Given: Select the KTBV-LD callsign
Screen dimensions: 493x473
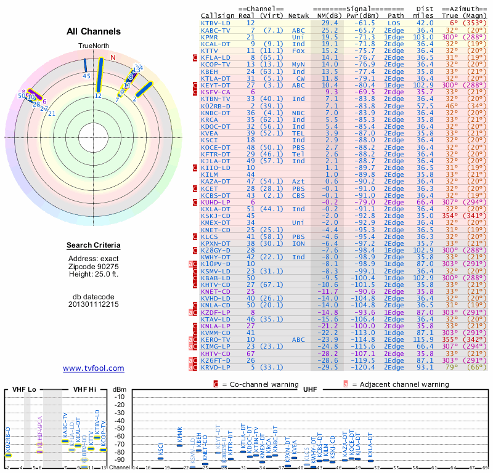Looking at the screenshot, I should (216, 23).
